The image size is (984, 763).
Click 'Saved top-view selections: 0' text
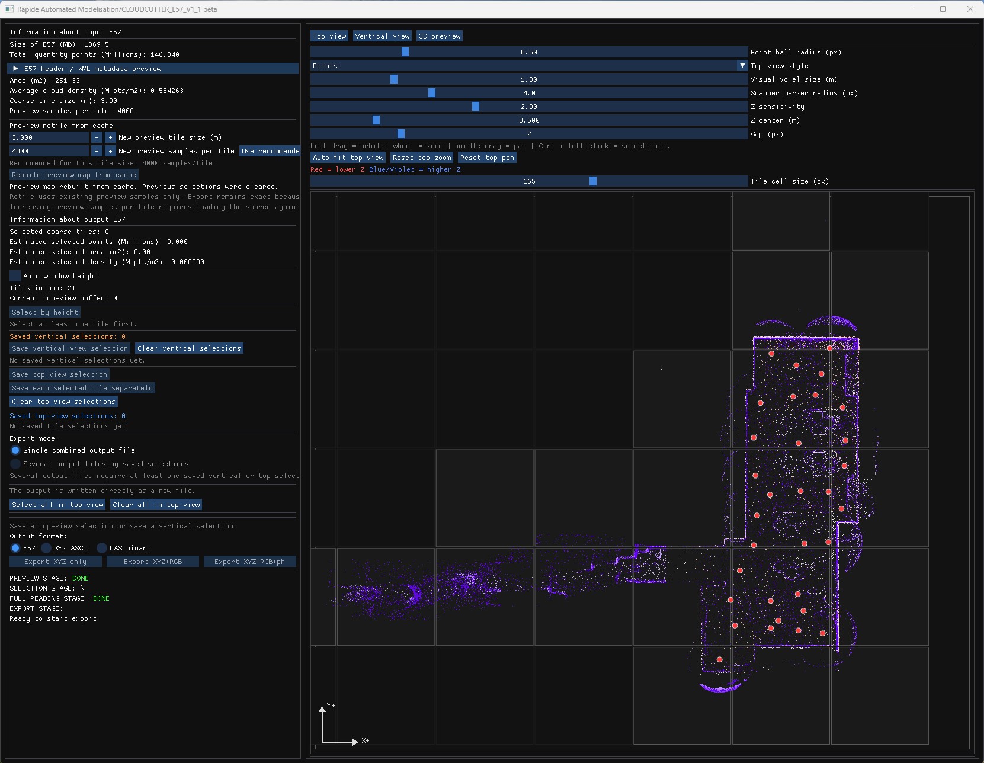tap(68, 416)
